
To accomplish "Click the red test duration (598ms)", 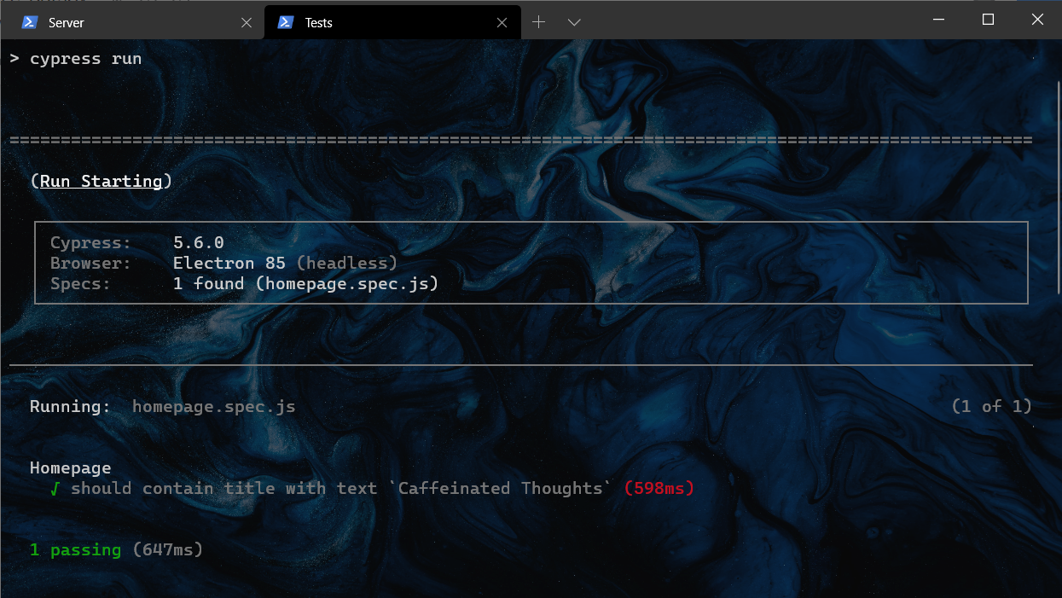I will pyautogui.click(x=659, y=488).
